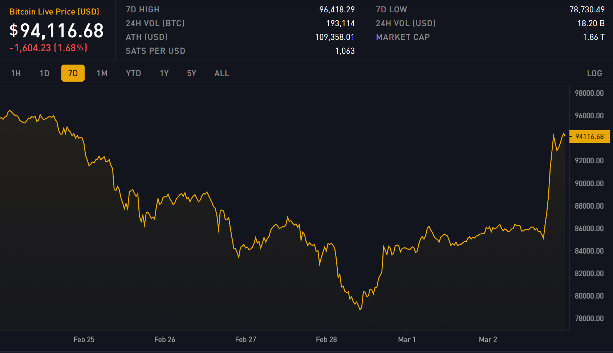Toggle logarithmic scale with LOG button

(x=594, y=73)
